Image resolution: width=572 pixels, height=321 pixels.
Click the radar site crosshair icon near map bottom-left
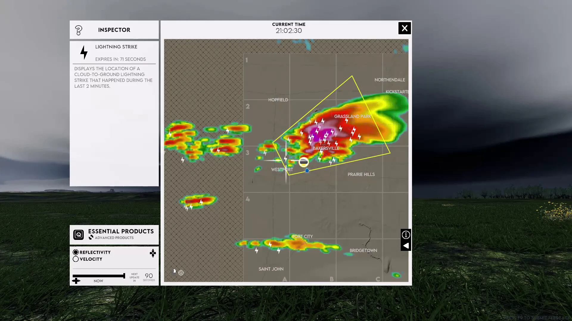click(x=181, y=273)
